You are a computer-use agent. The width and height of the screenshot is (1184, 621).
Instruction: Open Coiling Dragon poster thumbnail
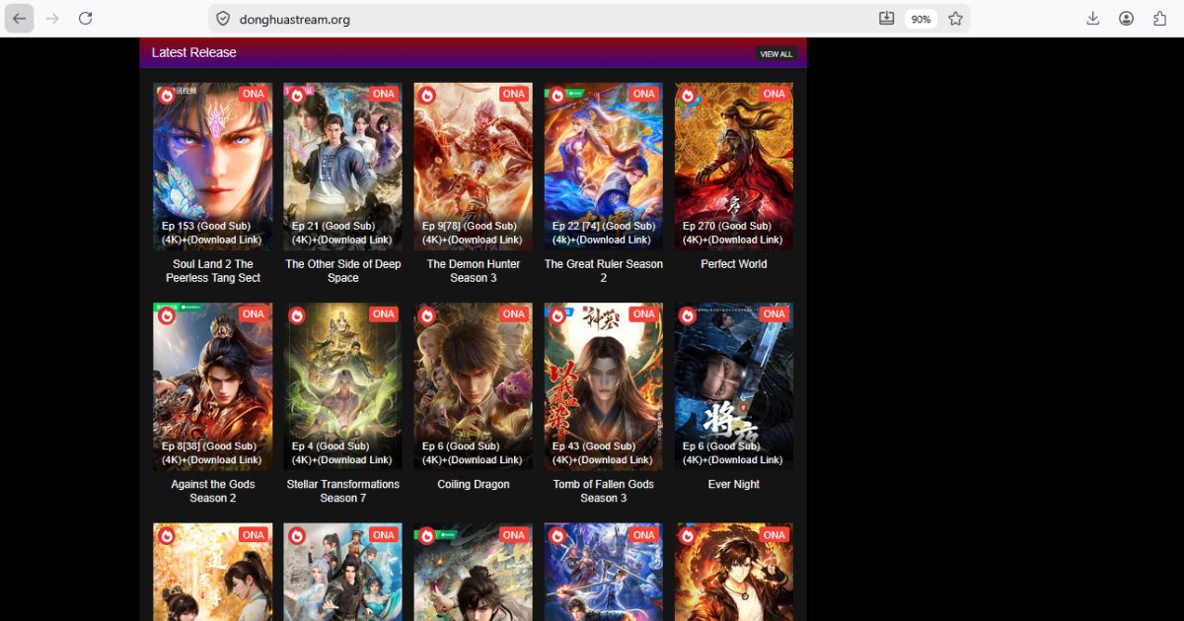point(474,386)
